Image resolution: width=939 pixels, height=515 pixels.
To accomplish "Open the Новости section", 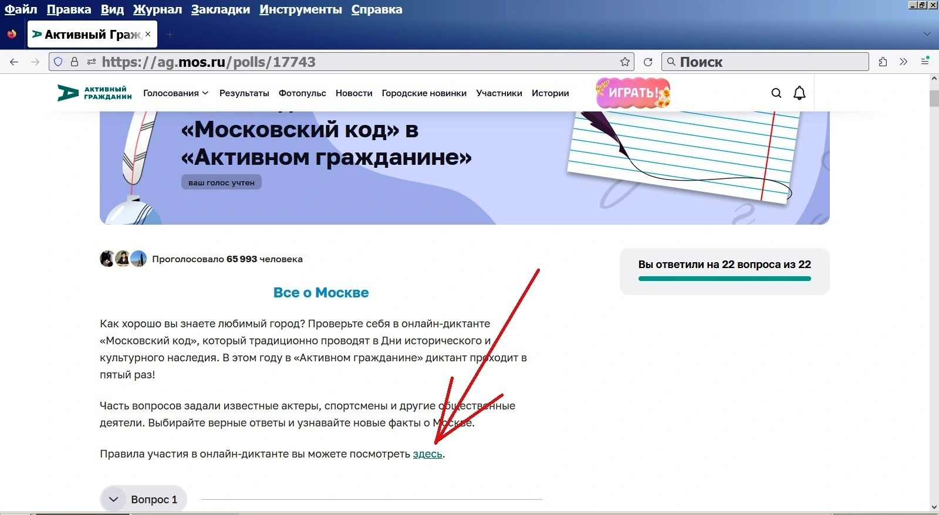I will point(354,93).
